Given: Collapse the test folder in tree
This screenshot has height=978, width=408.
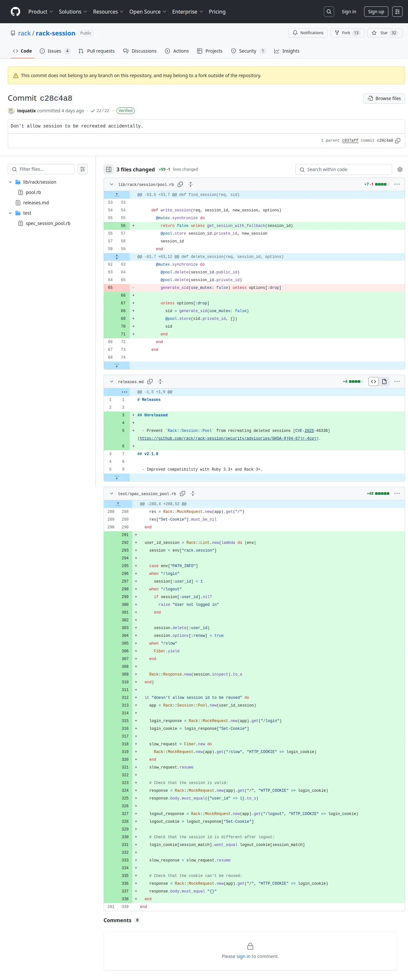Looking at the screenshot, I should click(10, 213).
